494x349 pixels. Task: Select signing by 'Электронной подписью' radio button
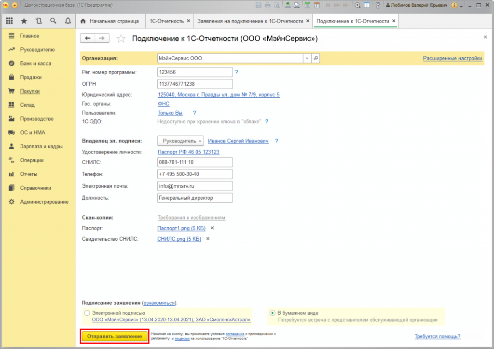click(87, 313)
